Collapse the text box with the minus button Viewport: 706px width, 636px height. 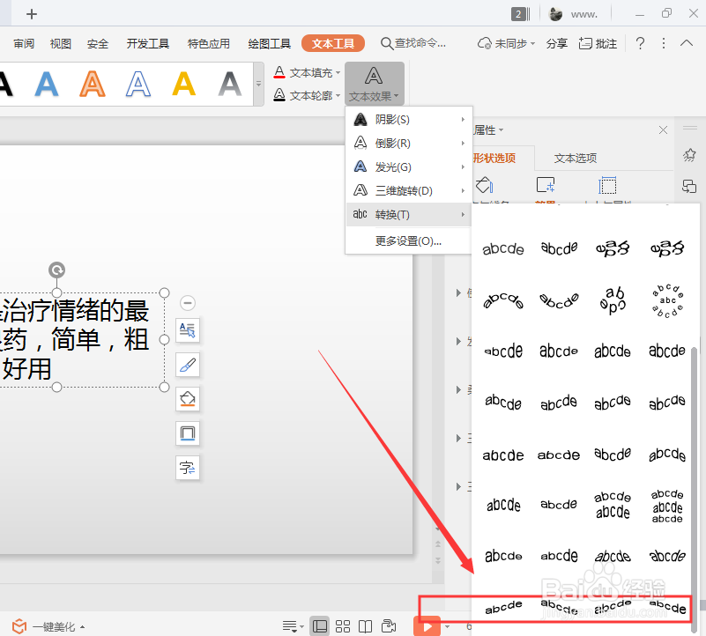(x=187, y=302)
